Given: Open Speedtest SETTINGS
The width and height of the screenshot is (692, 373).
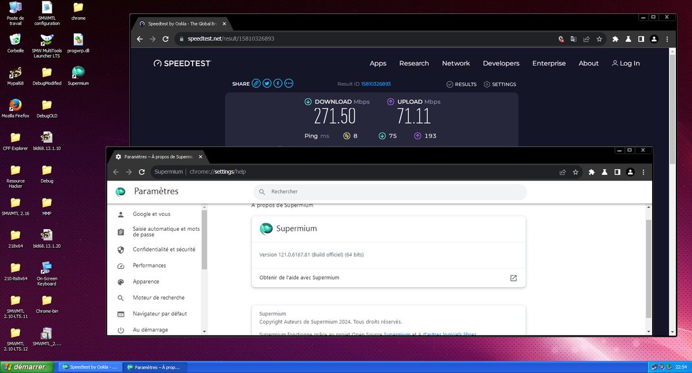Looking at the screenshot, I should 499,84.
